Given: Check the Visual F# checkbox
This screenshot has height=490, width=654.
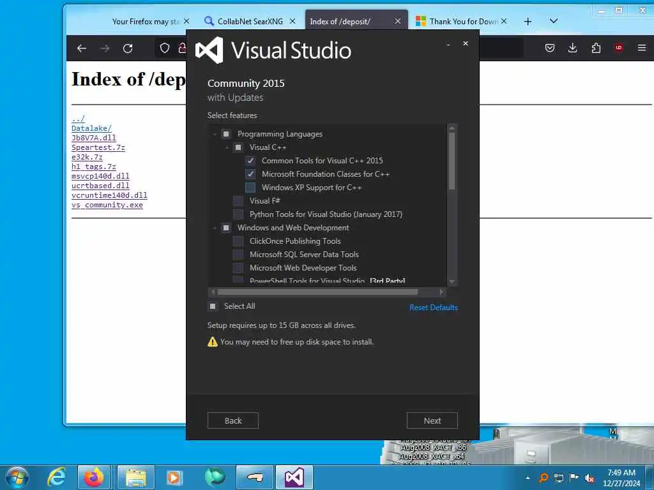Looking at the screenshot, I should (x=238, y=201).
